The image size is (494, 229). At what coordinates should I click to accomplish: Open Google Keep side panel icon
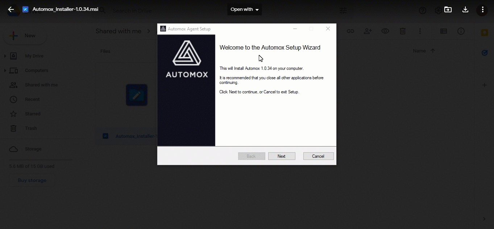click(x=485, y=33)
